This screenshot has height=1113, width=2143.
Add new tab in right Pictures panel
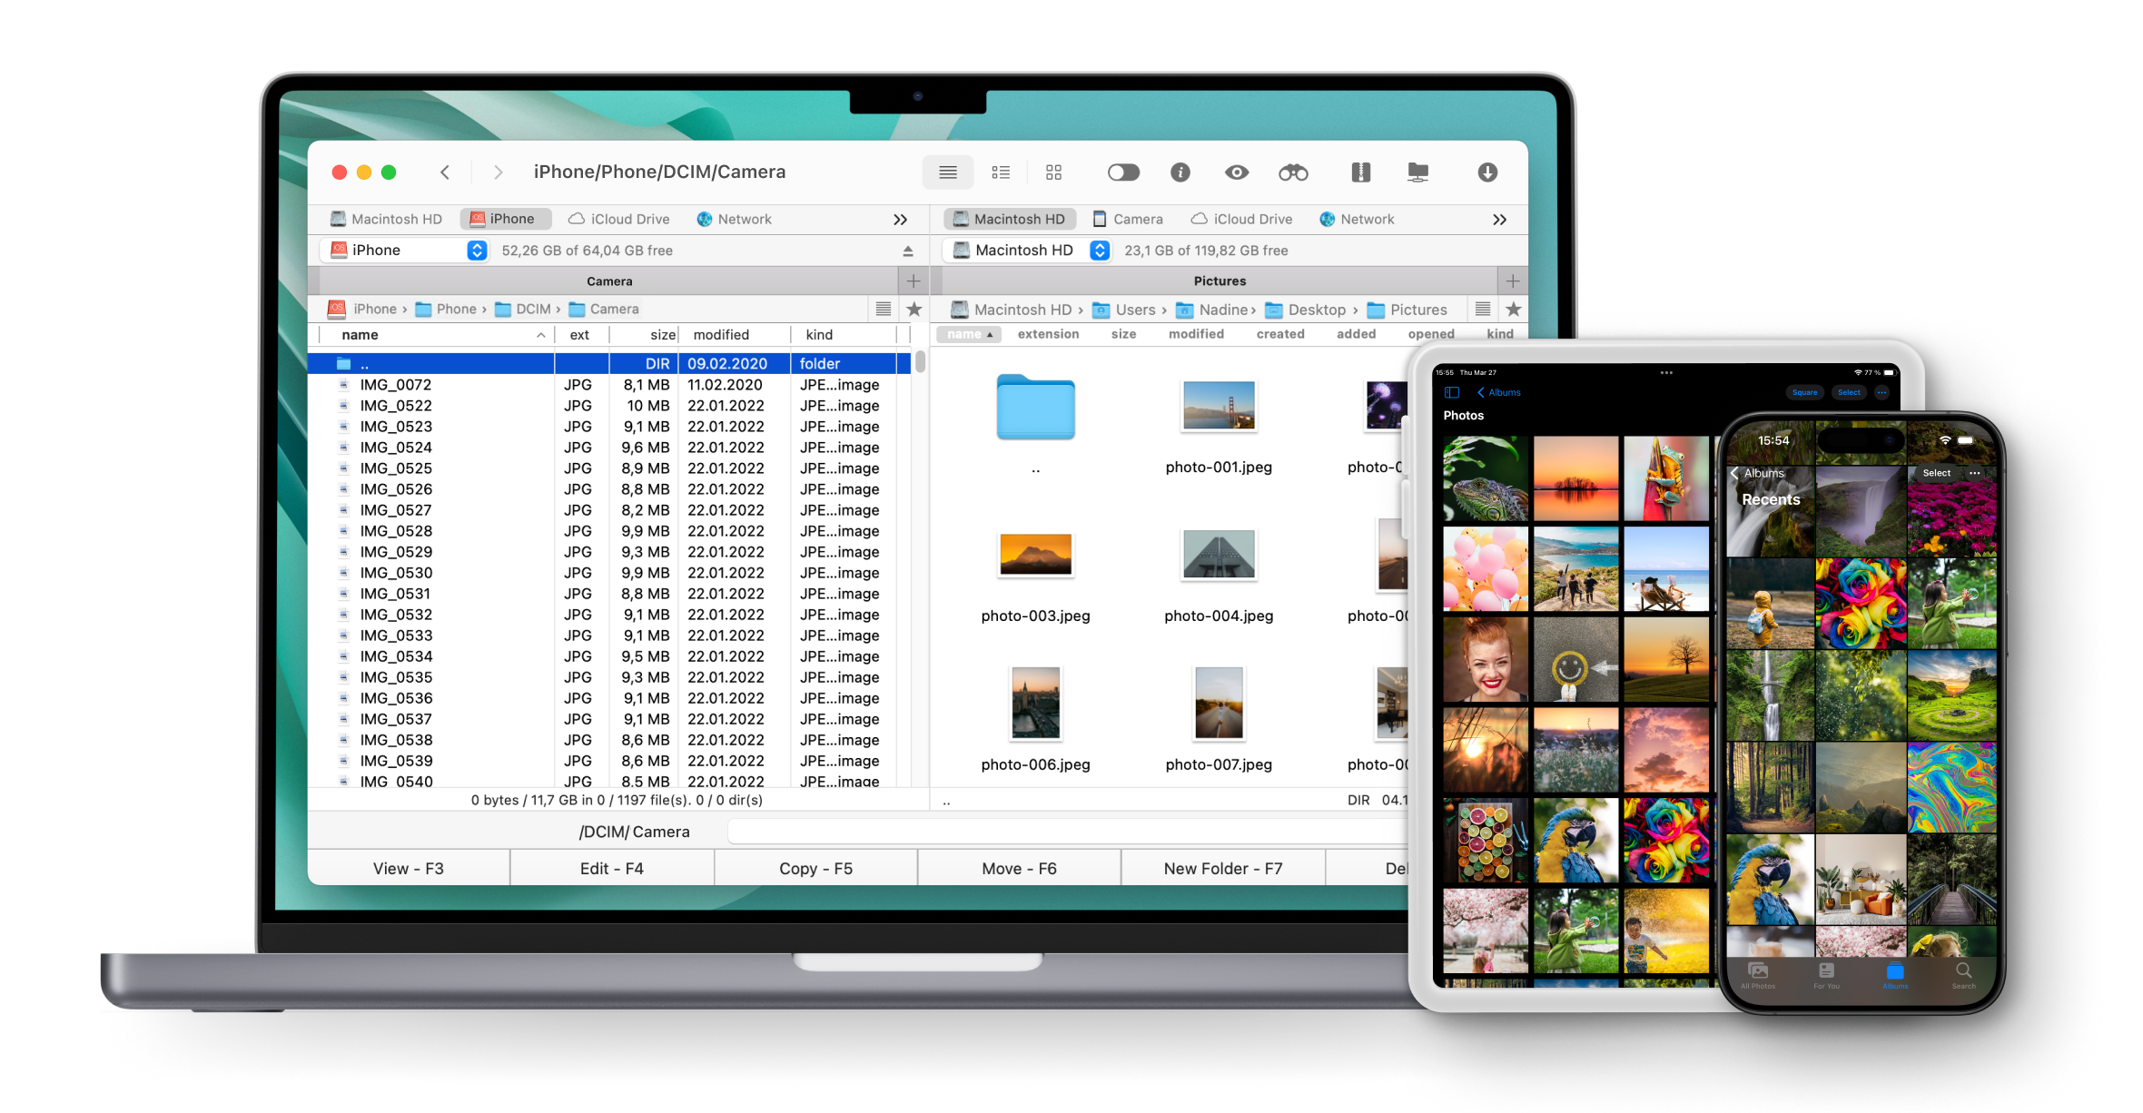(1512, 281)
